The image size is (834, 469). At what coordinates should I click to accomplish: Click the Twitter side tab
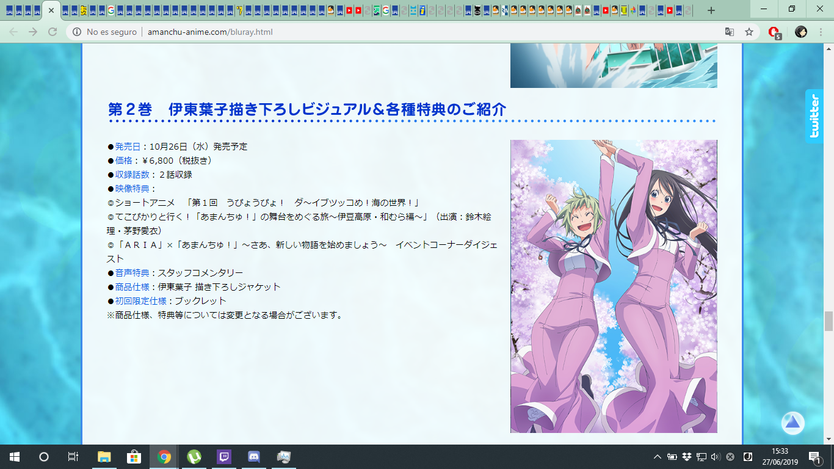coord(814,116)
